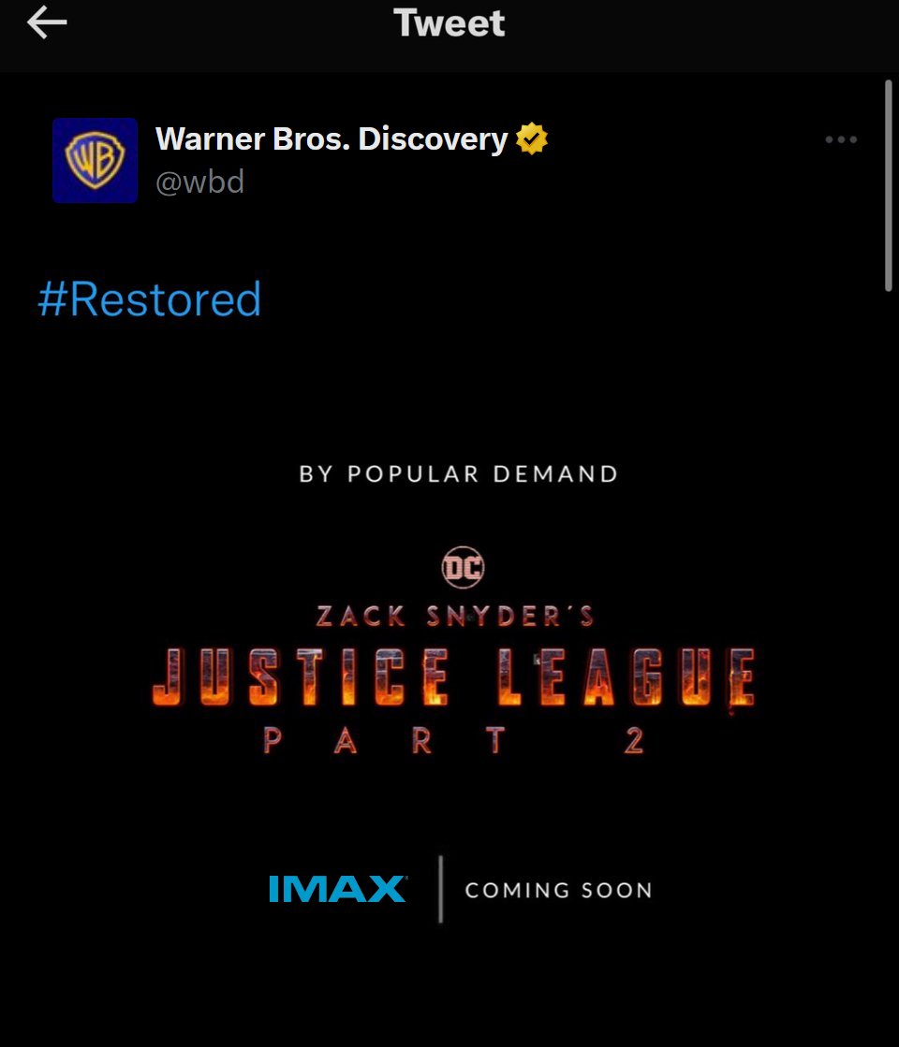Click the fiery JUSTICE LEAGUE title
This screenshot has height=1047, width=899.
454,677
